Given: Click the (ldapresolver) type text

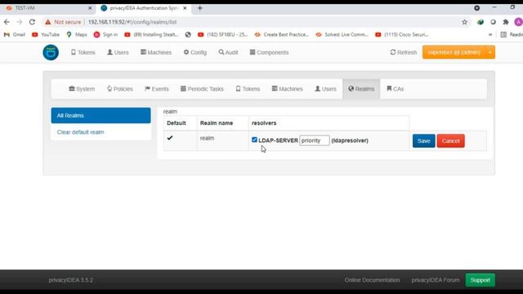Looking at the screenshot, I should click(x=350, y=140).
